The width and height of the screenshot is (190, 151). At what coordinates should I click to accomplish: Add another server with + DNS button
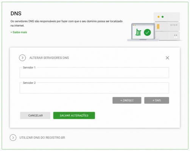157,100
